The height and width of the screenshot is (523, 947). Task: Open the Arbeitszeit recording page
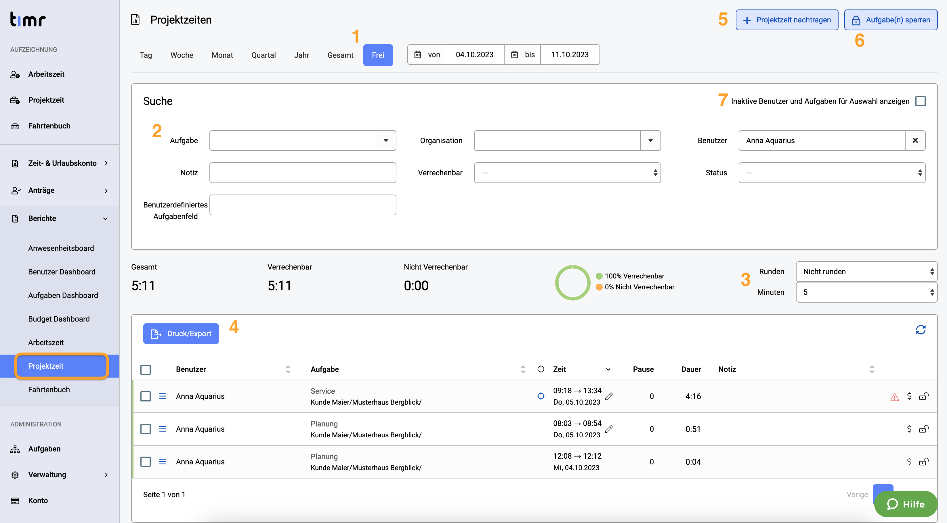[46, 74]
